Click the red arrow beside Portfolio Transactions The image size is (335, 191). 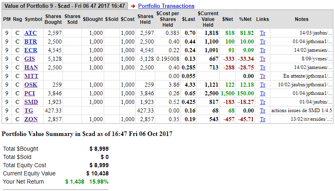[x=133, y=6]
